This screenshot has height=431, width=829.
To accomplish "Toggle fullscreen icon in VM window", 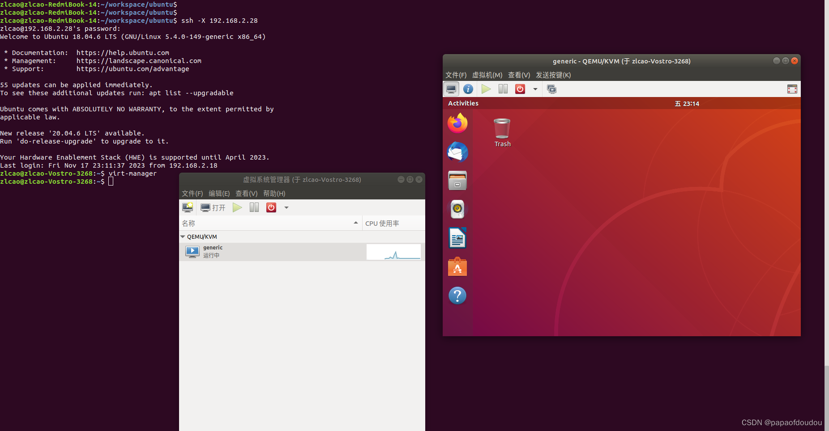I will click(x=792, y=89).
